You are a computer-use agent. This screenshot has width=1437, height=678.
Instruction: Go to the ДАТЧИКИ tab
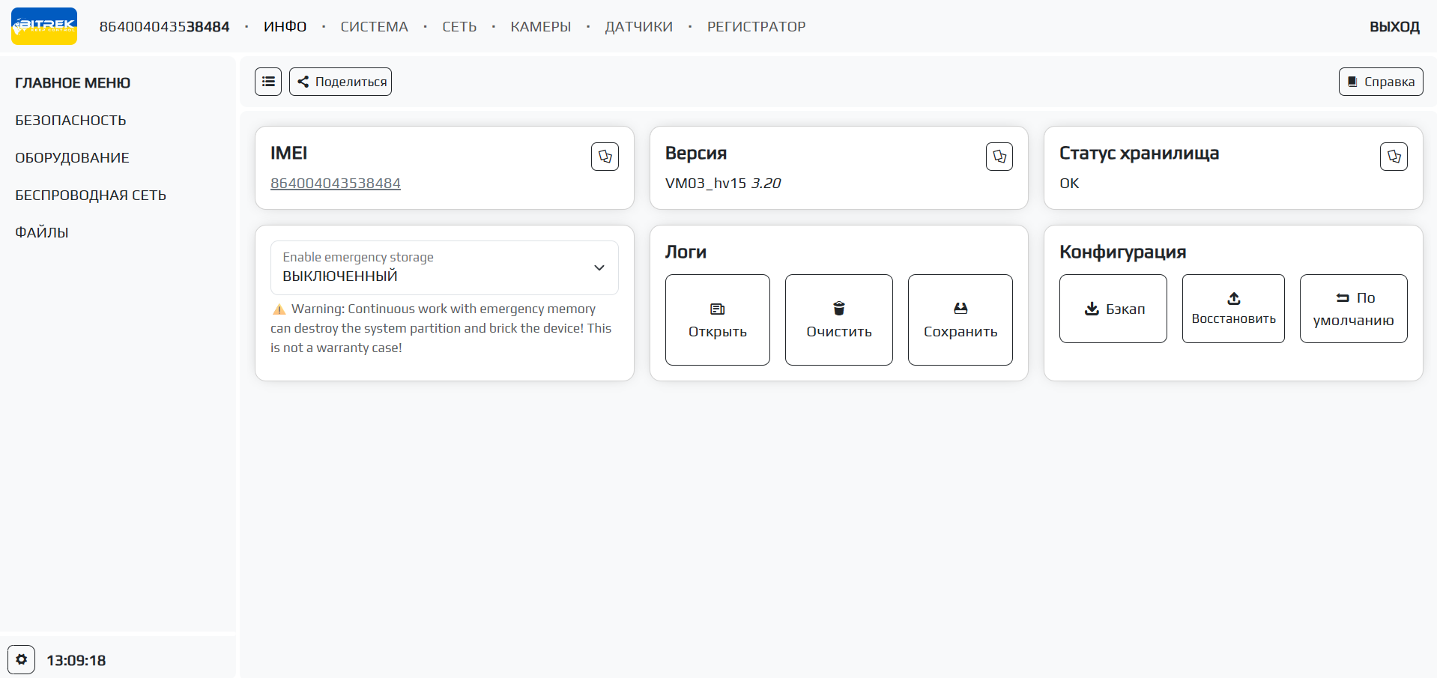click(638, 27)
